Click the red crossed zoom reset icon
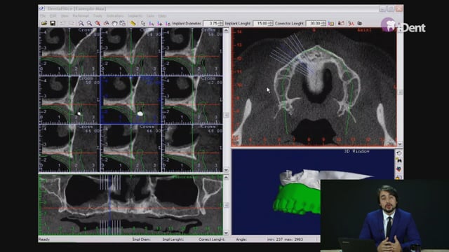This screenshot has height=252, width=449. 98,23
